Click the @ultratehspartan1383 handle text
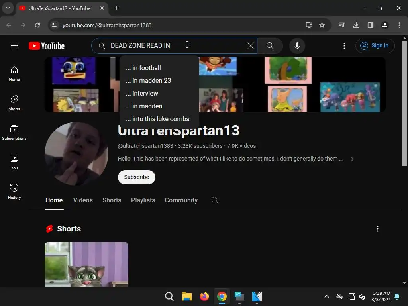Screen dimensions: 408x306 [x=145, y=146]
